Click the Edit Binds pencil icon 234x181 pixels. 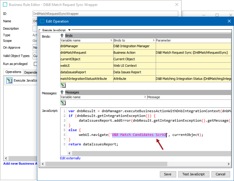point(63,85)
